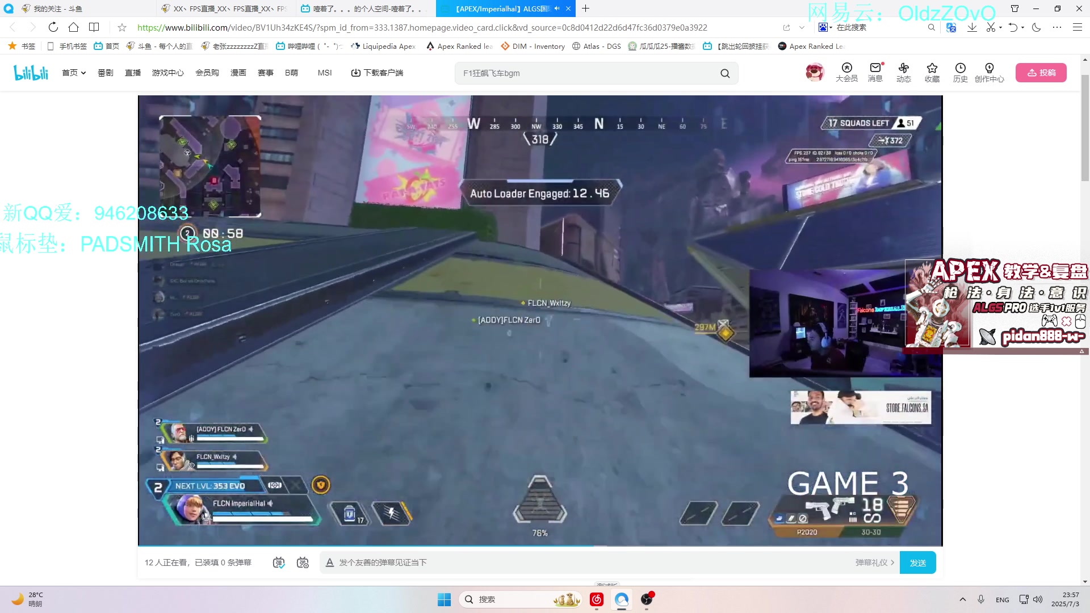Open the 游戏中心 menu item
The image size is (1090, 613).
pyautogui.click(x=168, y=73)
